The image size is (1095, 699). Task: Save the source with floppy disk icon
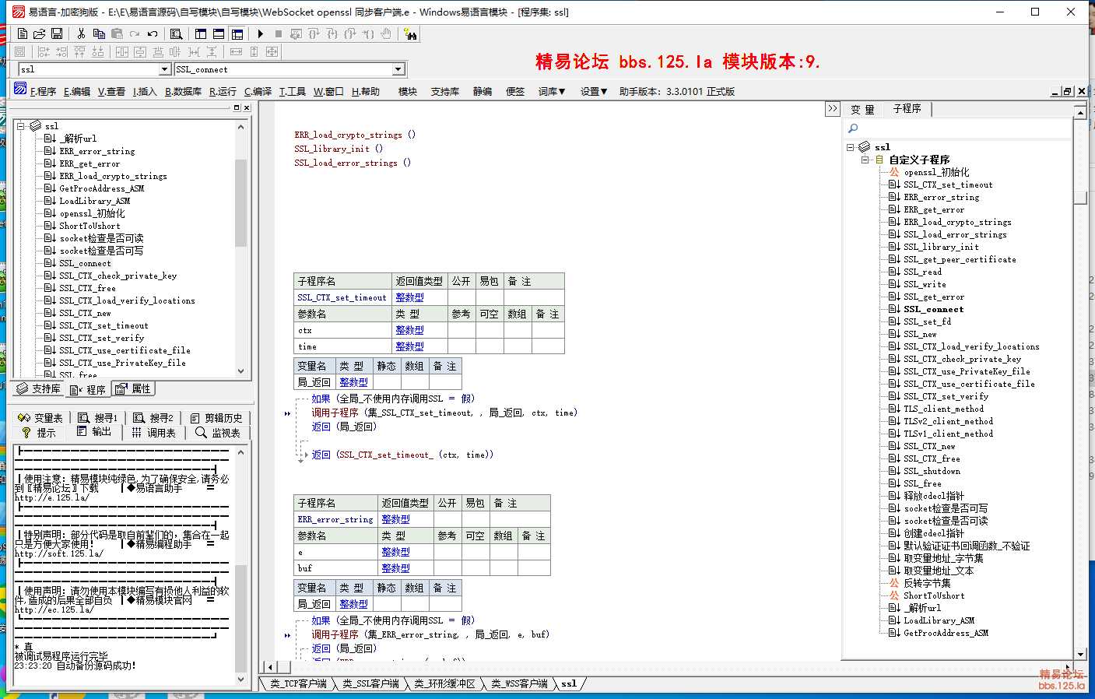pyautogui.click(x=57, y=33)
